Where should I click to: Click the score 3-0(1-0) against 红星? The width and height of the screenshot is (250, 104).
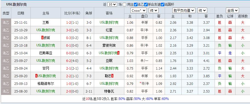[72, 30]
